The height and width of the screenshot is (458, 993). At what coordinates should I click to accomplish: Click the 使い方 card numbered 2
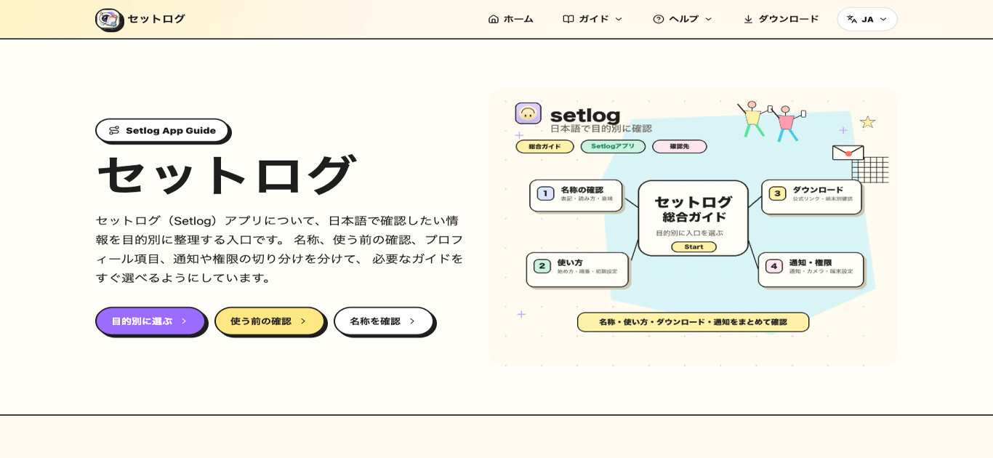tap(577, 269)
